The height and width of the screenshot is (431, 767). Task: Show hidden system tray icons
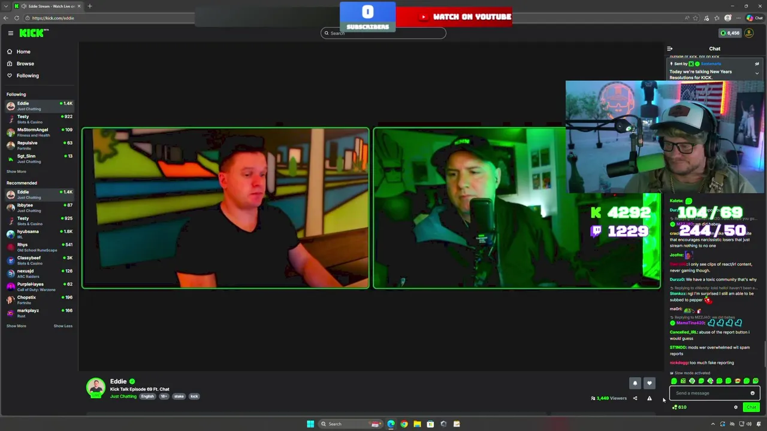pyautogui.click(x=712, y=424)
